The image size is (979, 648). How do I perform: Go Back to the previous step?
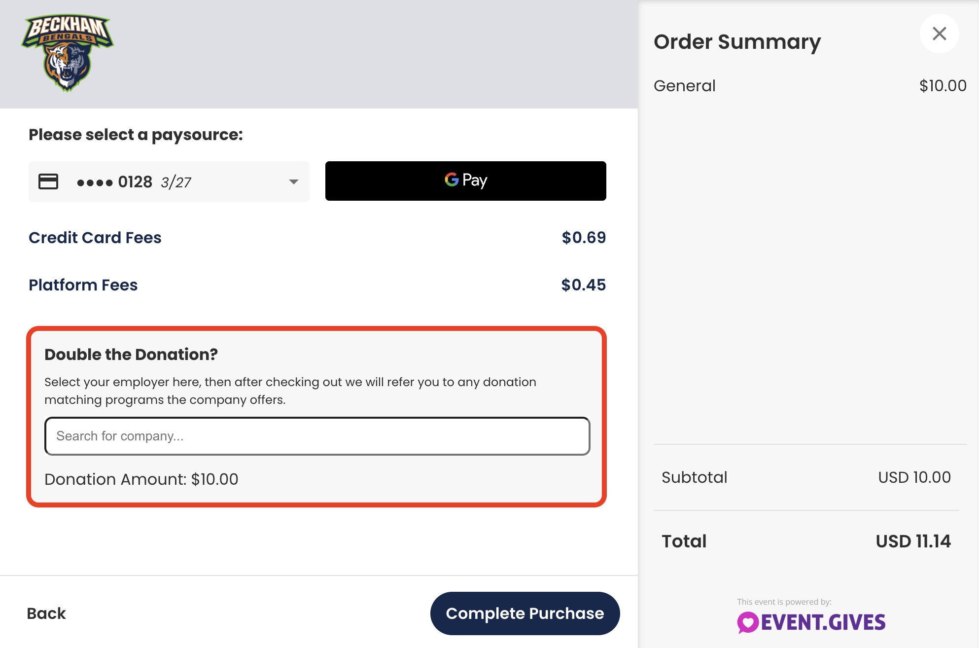(x=46, y=613)
